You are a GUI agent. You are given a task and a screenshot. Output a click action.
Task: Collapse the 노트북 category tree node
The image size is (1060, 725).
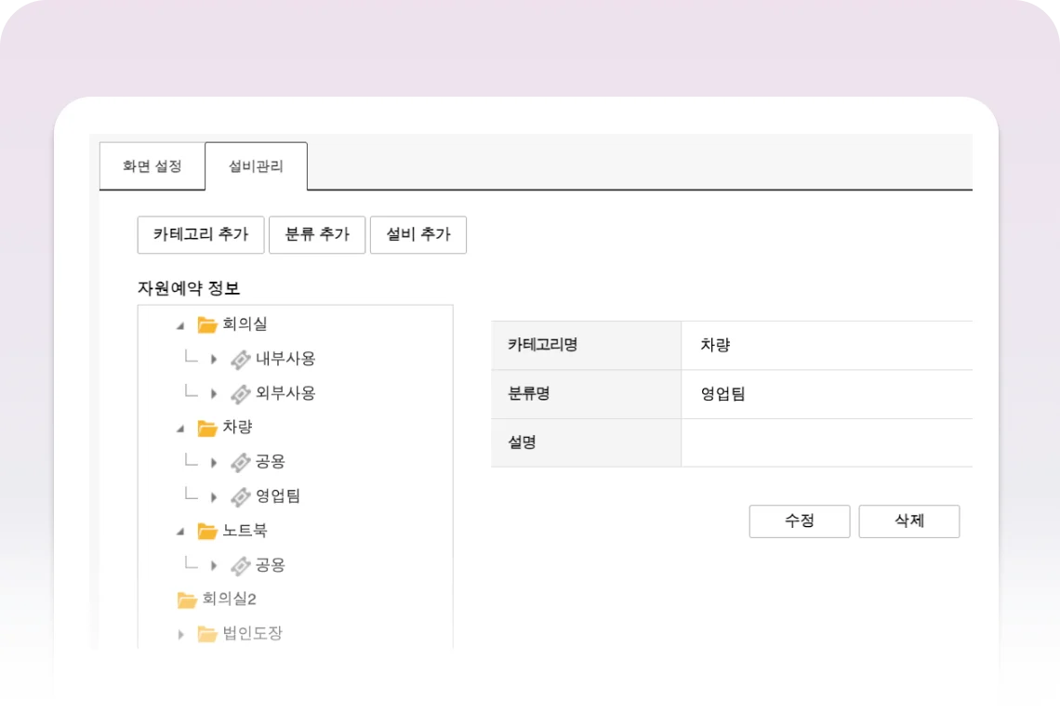tap(180, 532)
